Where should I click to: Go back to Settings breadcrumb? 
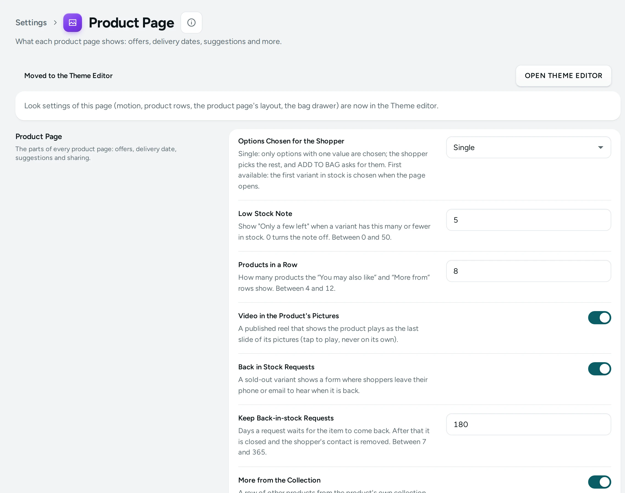31,23
